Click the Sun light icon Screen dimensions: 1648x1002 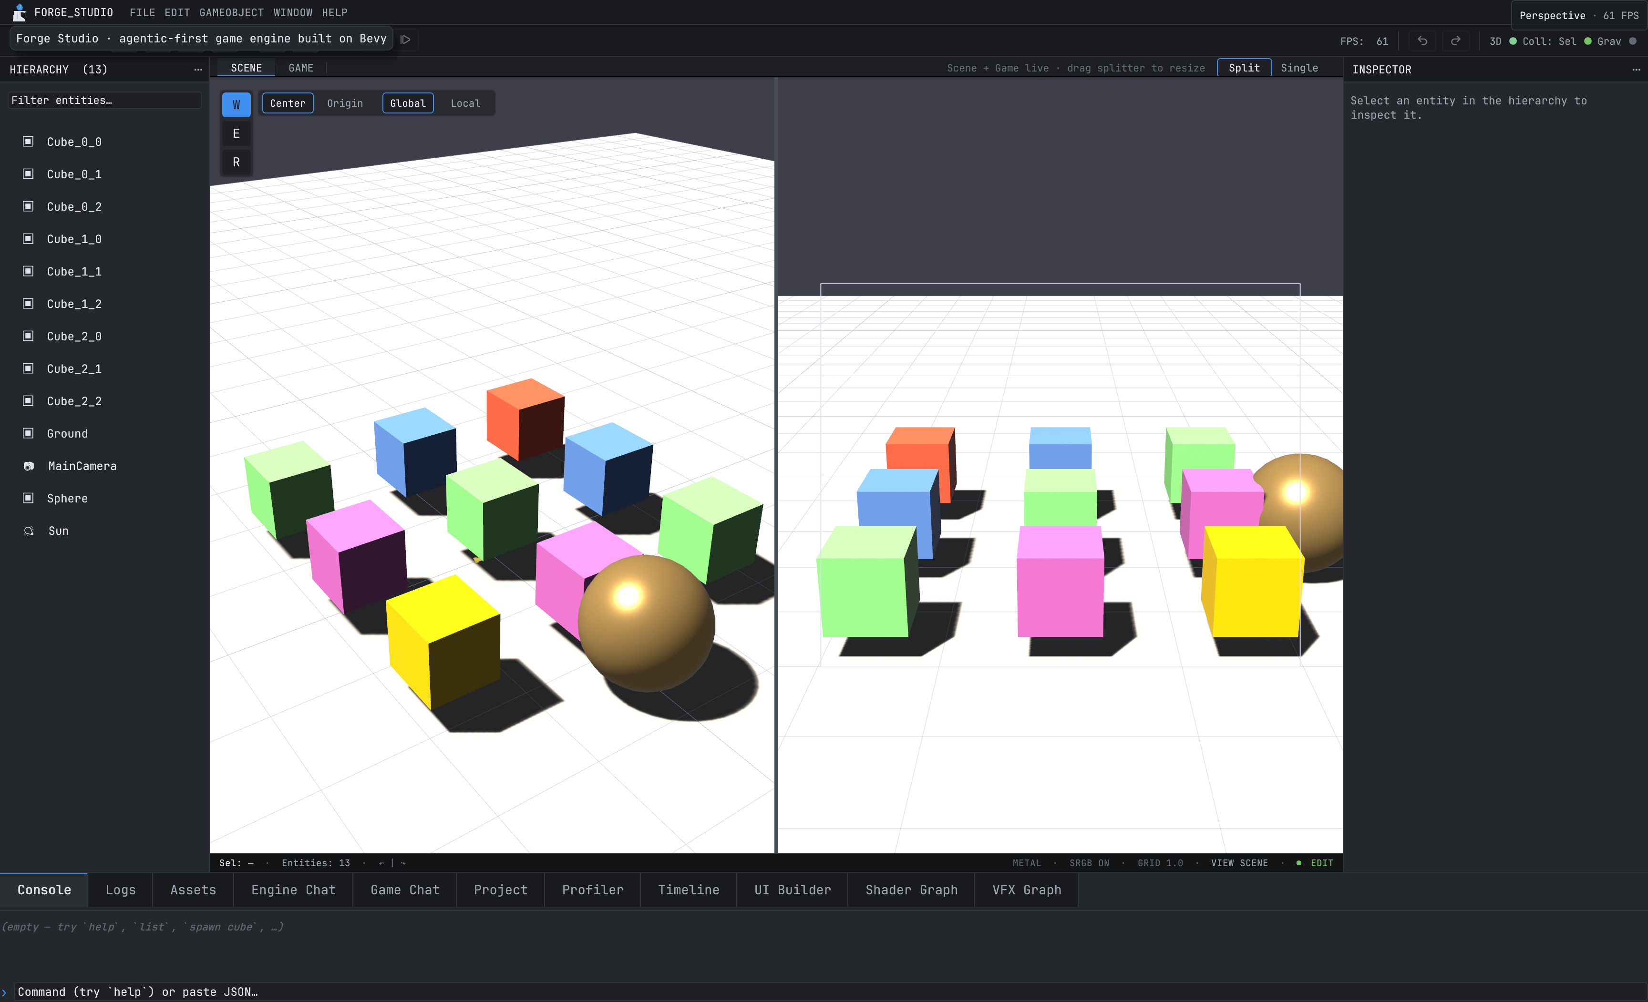tap(29, 531)
